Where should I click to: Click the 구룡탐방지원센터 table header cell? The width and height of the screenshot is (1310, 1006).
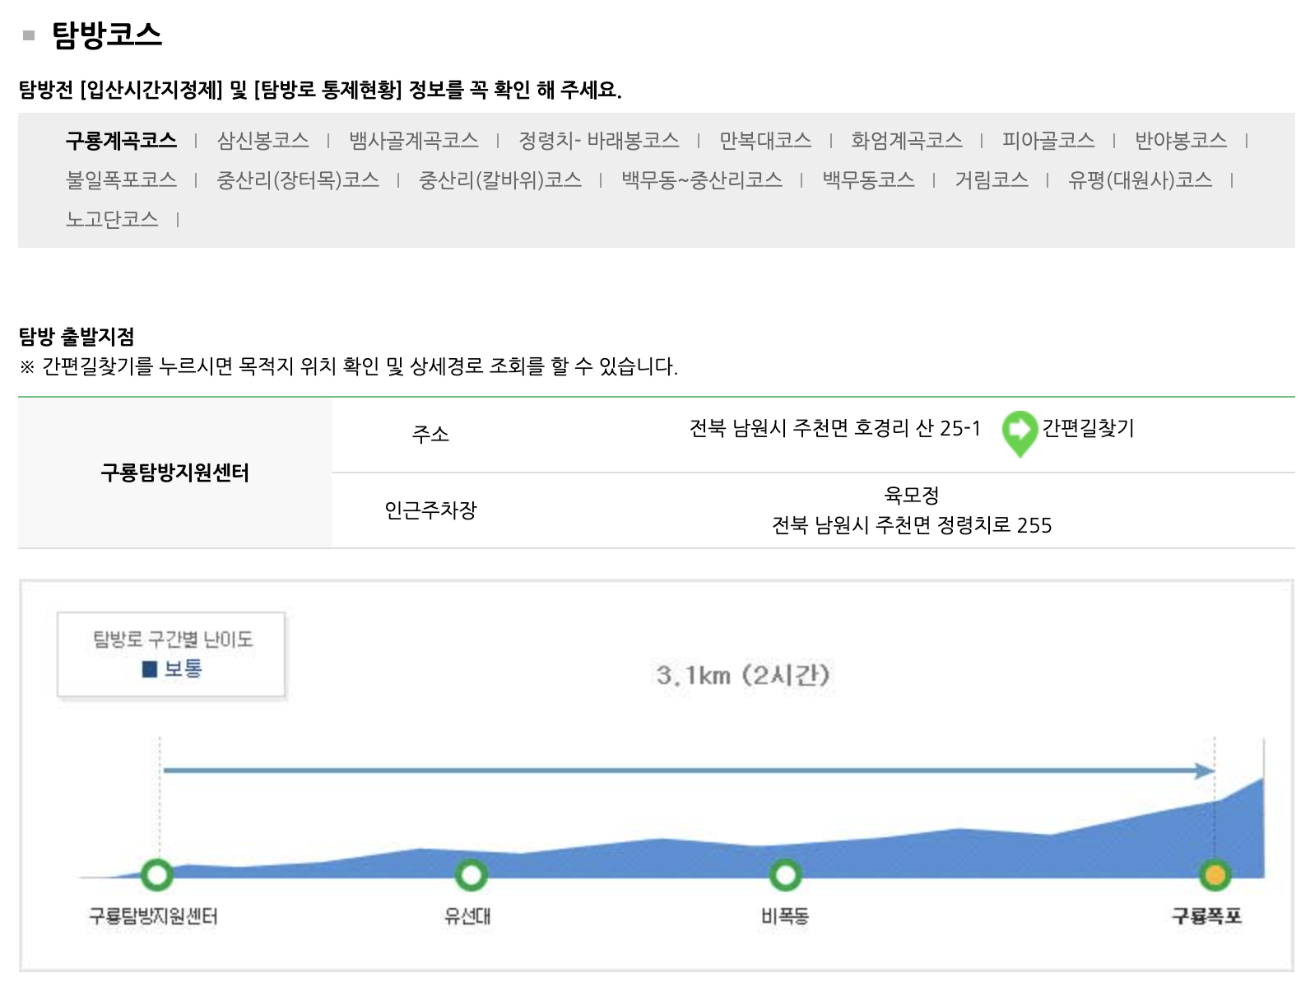coord(175,473)
